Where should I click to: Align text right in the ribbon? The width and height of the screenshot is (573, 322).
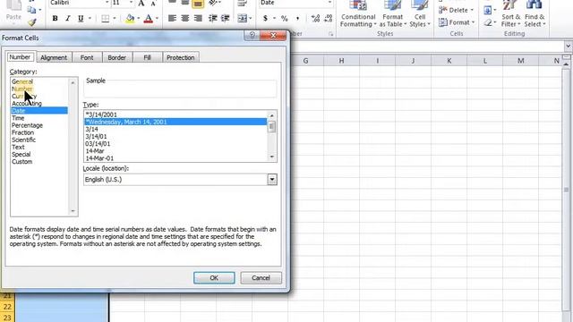click(x=198, y=18)
